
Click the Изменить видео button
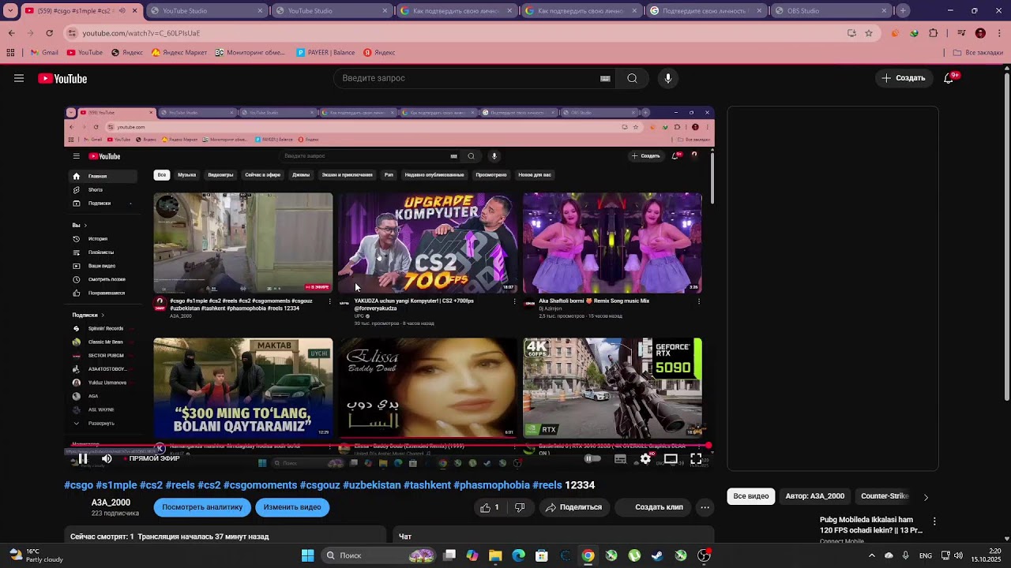[292, 507]
